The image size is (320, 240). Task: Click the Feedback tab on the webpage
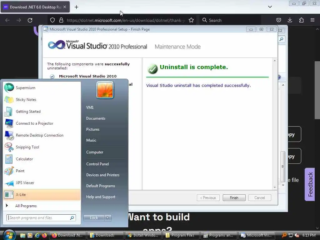pos(310,184)
